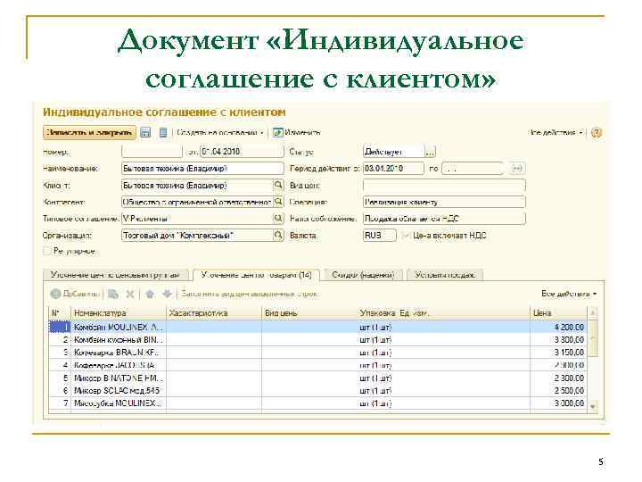Toggle 'Цена включает НДС' checkbox
Image resolution: width=642 pixels, height=482 pixels.
pyautogui.click(x=407, y=236)
